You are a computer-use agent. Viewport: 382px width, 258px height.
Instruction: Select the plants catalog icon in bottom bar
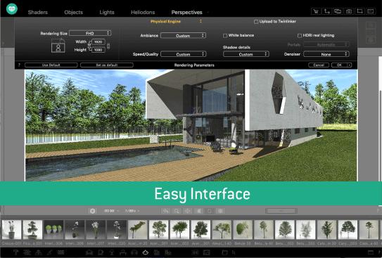point(146,252)
